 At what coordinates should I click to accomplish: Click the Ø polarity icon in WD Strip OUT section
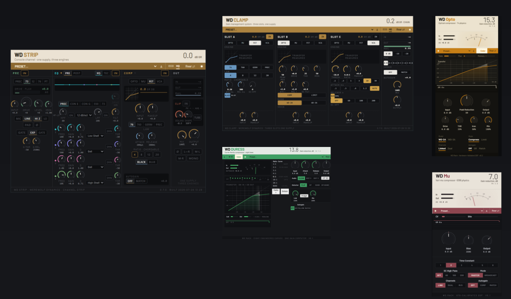[x=178, y=152]
